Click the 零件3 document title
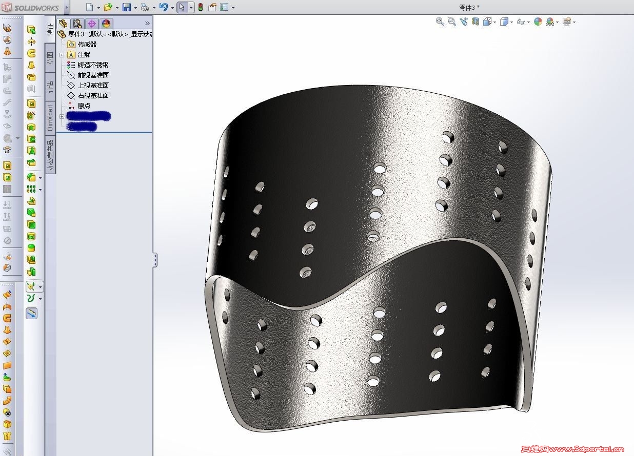Image resolution: width=634 pixels, height=456 pixels. 469,7
